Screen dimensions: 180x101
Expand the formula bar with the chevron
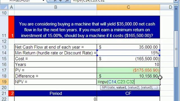pos(176,1)
